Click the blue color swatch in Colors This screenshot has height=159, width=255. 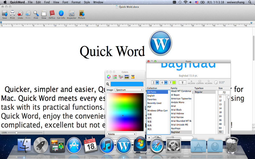click(x=127, y=84)
